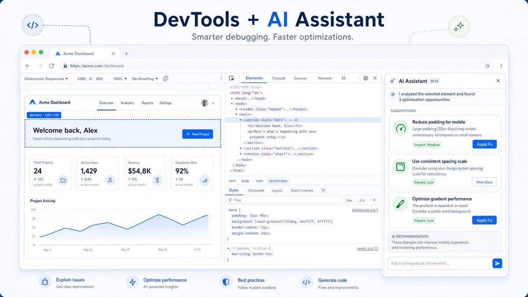Click the Ask anything about this element field
528x297 pixels.
(440, 263)
